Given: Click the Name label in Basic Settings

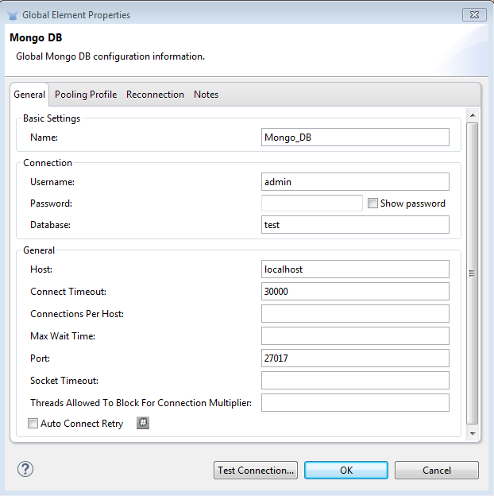Looking at the screenshot, I should pos(44,138).
